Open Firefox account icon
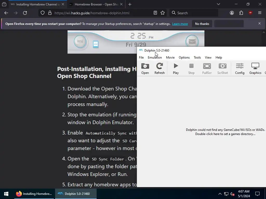 click(x=232, y=13)
